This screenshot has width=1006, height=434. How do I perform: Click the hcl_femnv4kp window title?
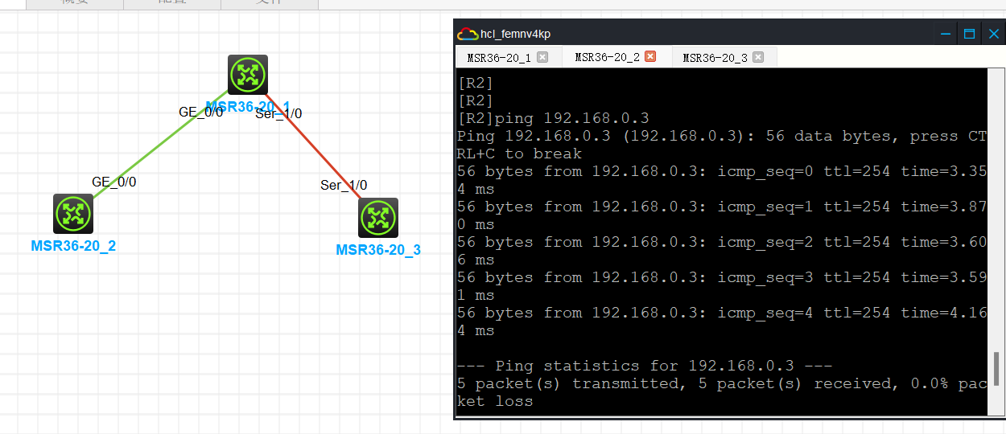[x=515, y=34]
